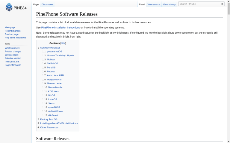Click the search magnifier icon

(x=222, y=4)
